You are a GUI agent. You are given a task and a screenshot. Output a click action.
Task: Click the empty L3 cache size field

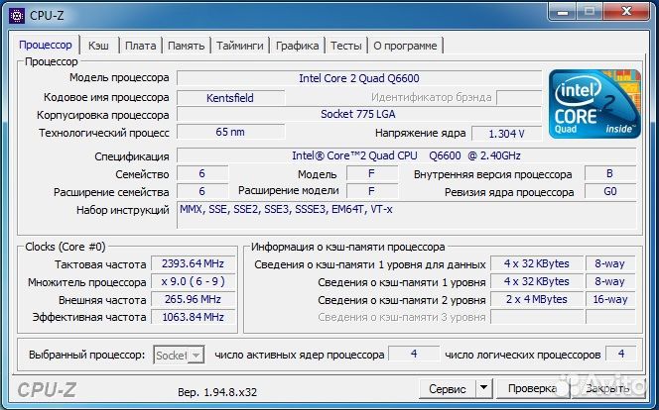click(537, 317)
